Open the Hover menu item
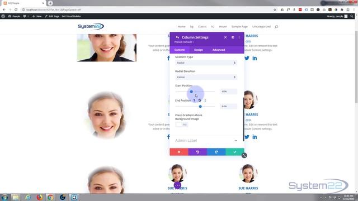The image size is (358, 201). (x=223, y=27)
